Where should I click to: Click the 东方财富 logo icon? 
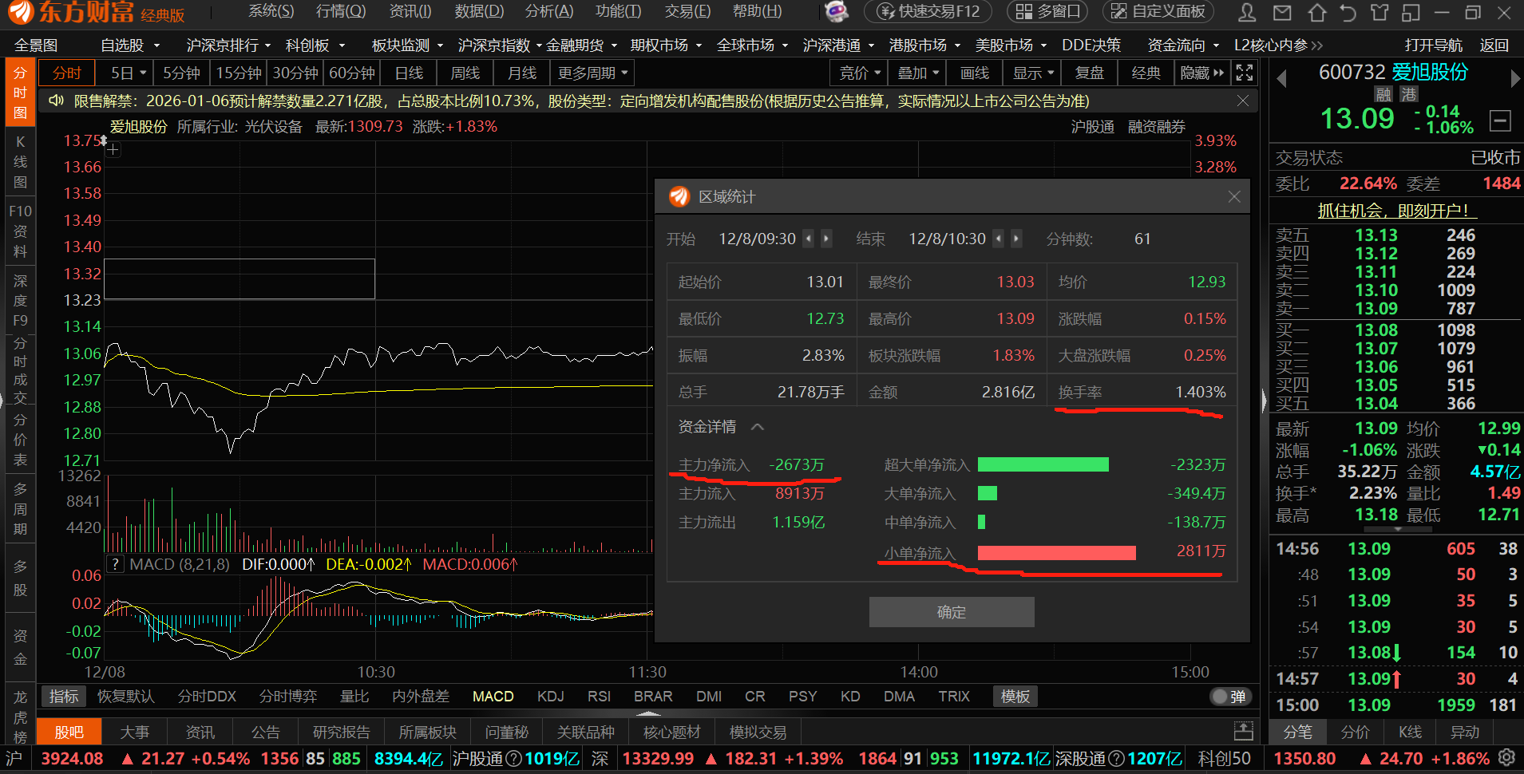pyautogui.click(x=20, y=12)
